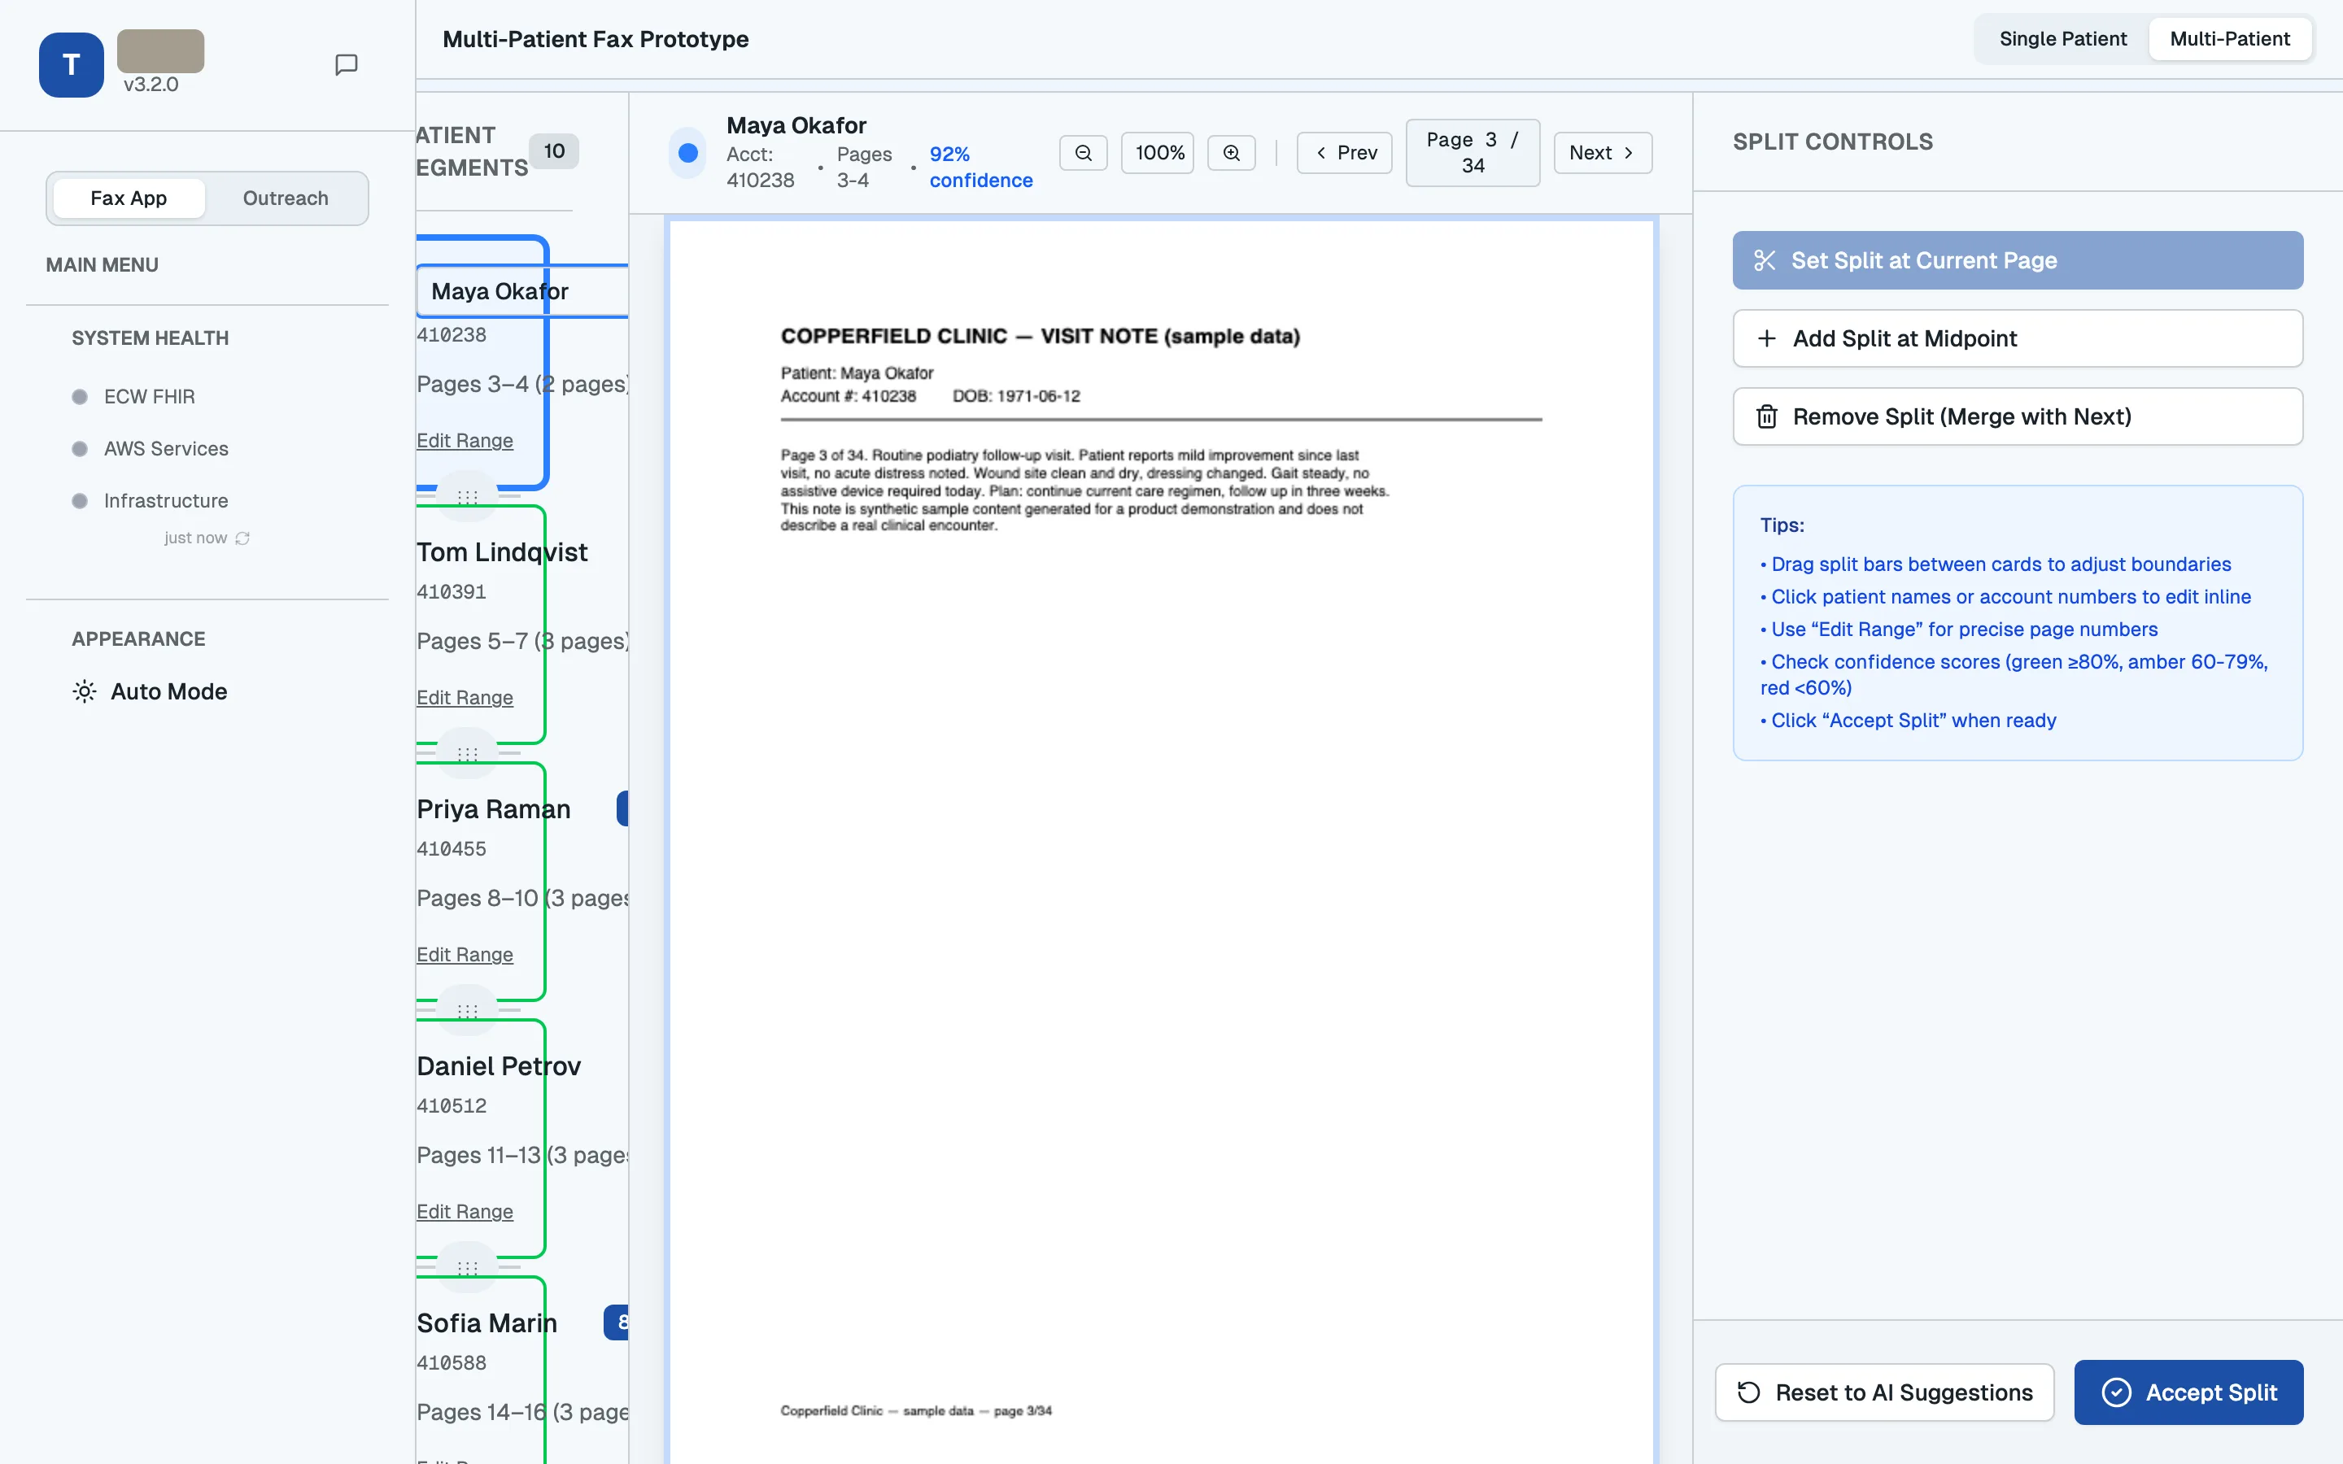Click the sun icon for Auto Mode

[85, 691]
